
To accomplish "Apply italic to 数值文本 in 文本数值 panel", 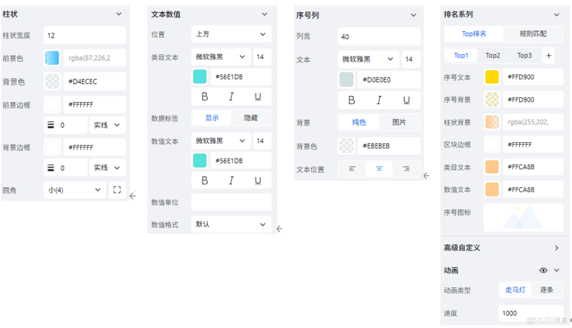I will pos(231,180).
